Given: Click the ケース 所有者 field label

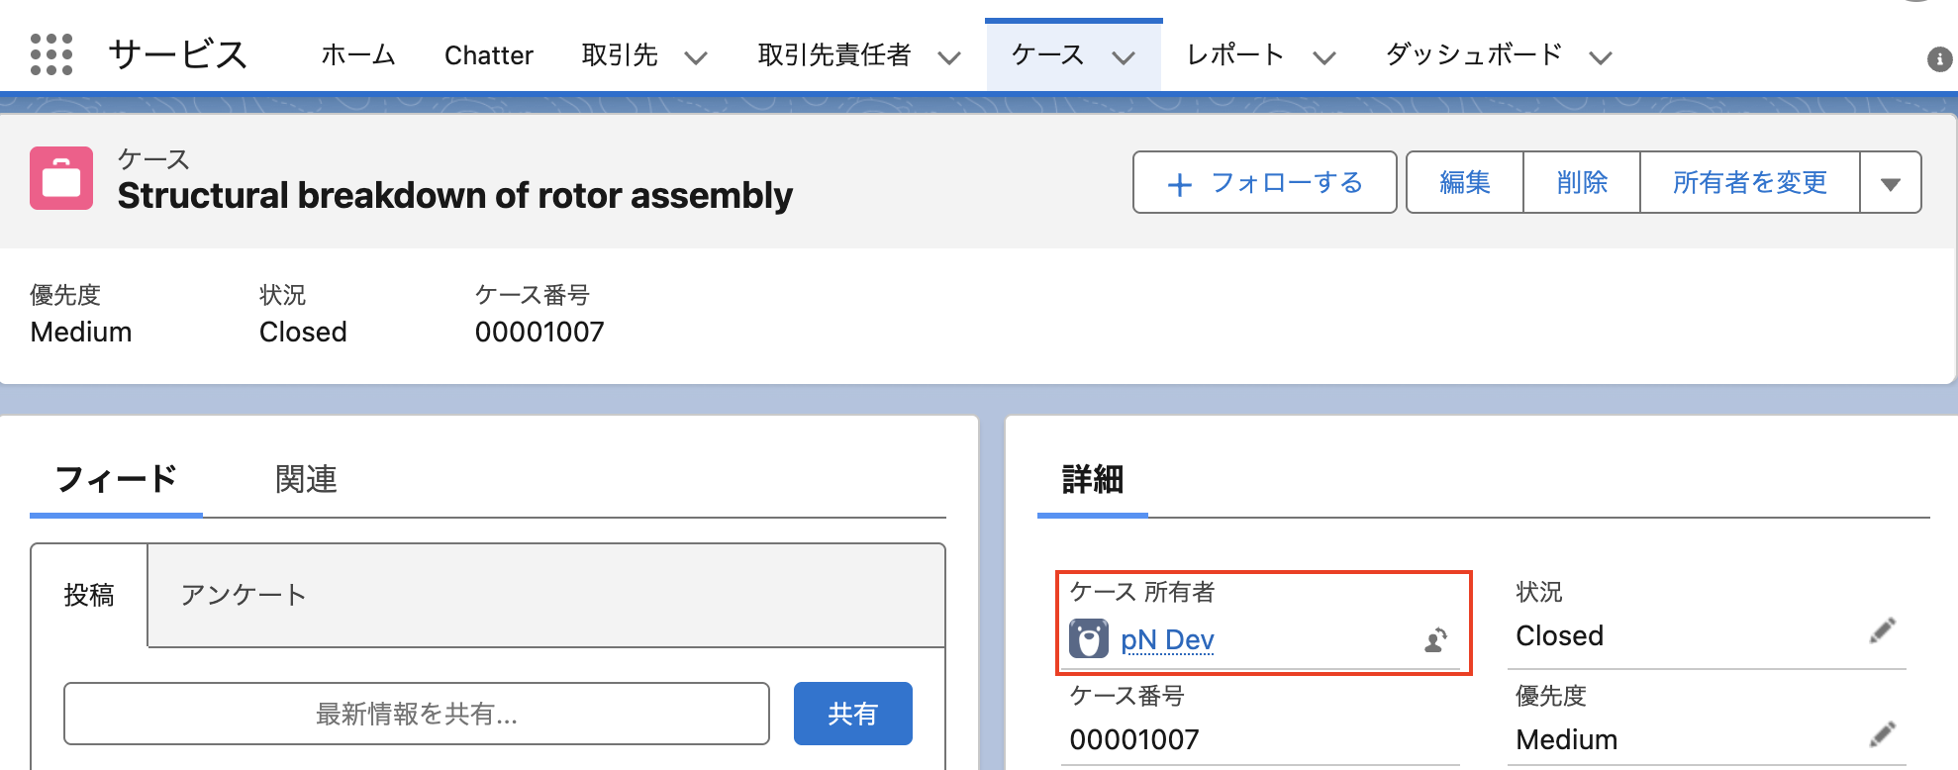Looking at the screenshot, I should [x=1142, y=592].
